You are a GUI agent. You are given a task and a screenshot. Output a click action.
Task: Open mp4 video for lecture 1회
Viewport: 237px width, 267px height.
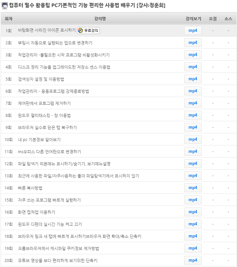[x=193, y=31]
